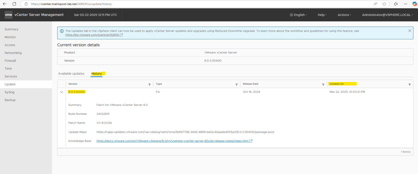Open the English language dropdown
Screen dimensions: 418x174
click(298, 15)
